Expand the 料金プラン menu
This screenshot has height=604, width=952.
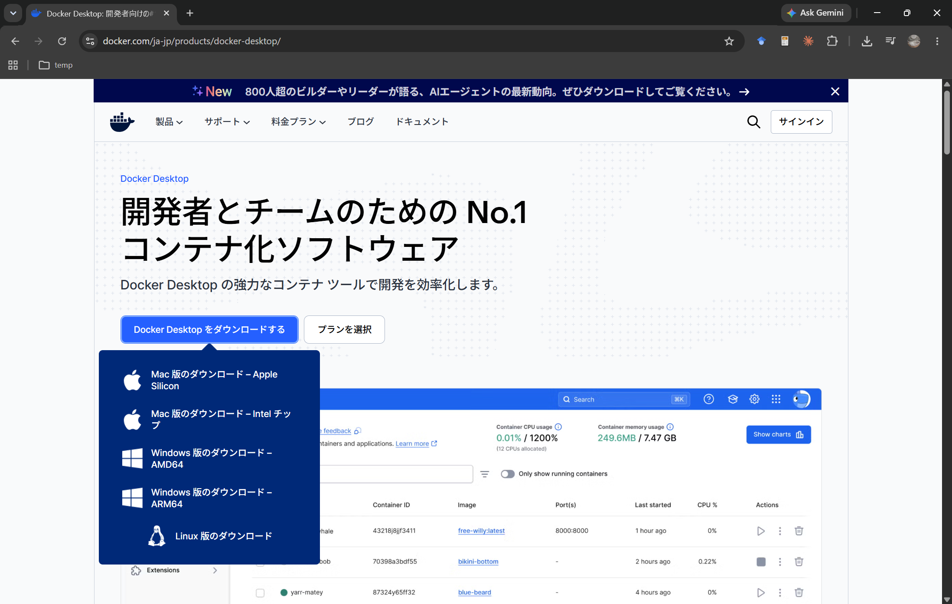pyautogui.click(x=298, y=122)
